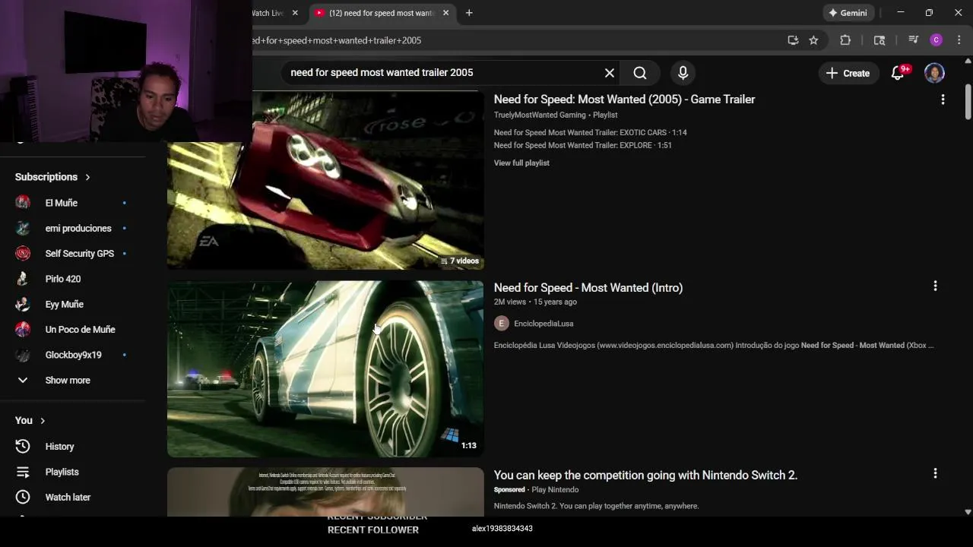The width and height of the screenshot is (973, 547).
Task: Clear the YouTube search box text
Action: tap(610, 73)
